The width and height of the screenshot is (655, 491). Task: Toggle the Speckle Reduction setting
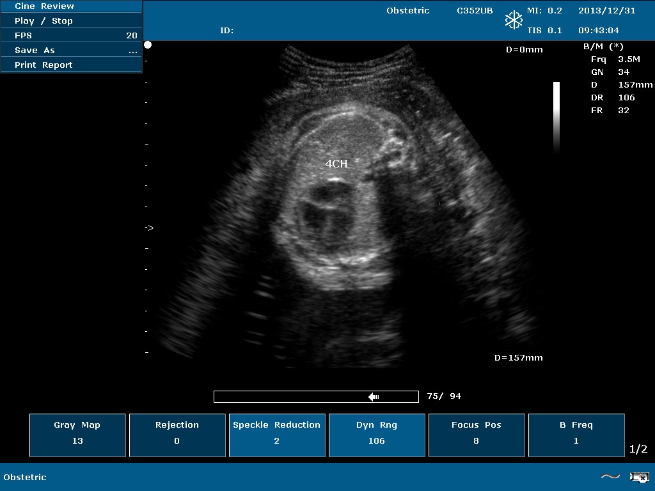(277, 435)
